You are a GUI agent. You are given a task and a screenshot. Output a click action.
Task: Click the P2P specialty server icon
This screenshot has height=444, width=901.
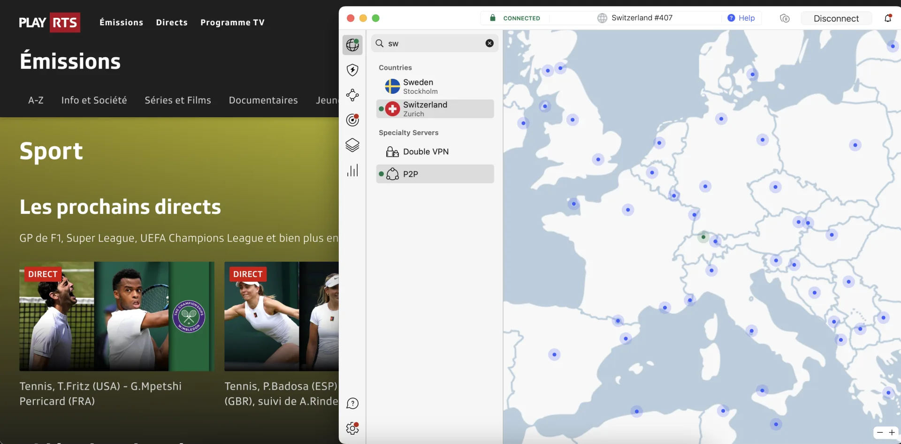[x=392, y=174]
